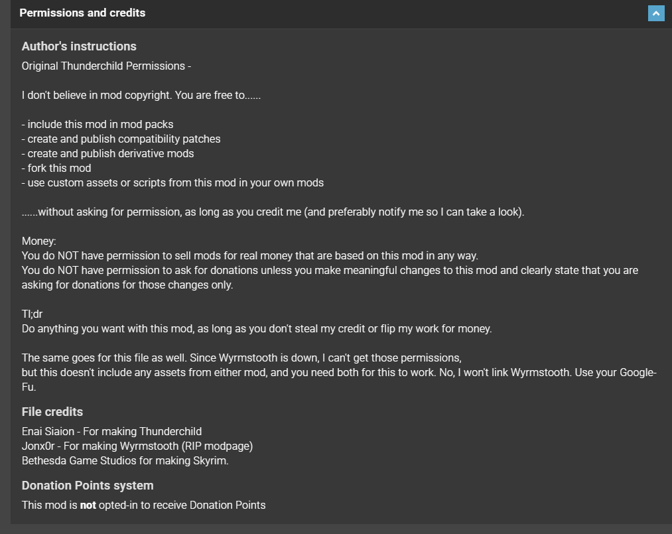
Task: Click the 'without asking for permission' sentence
Action: [273, 212]
